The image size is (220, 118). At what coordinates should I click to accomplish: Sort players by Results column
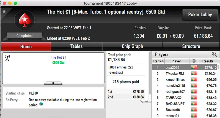pyautogui.click(x=208, y=61)
